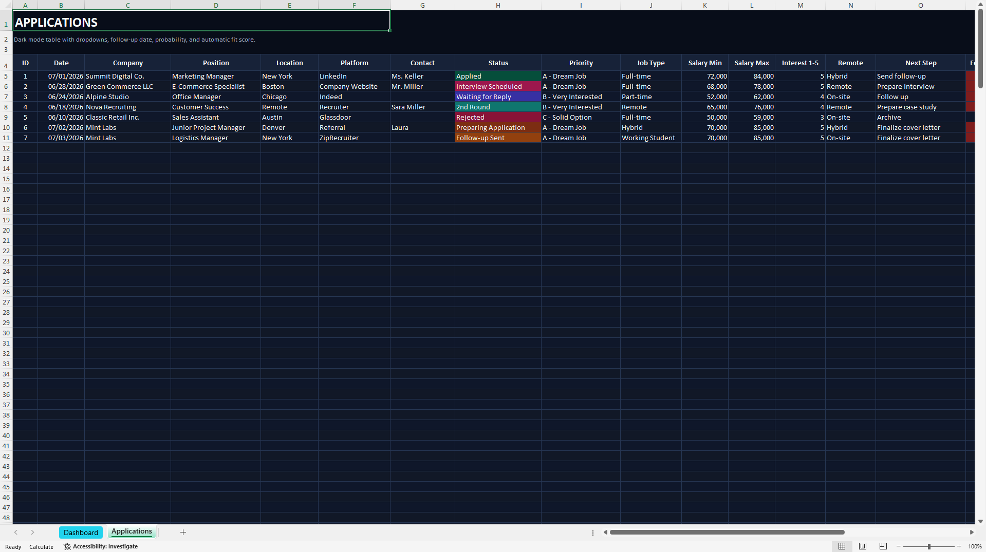Click the Summit Digital Co. company cell
This screenshot has height=552, width=986.
(x=127, y=76)
